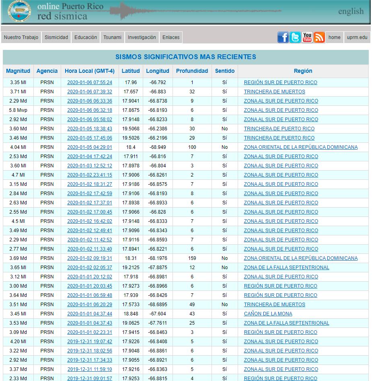Visit the uprm.edu link

357,37
